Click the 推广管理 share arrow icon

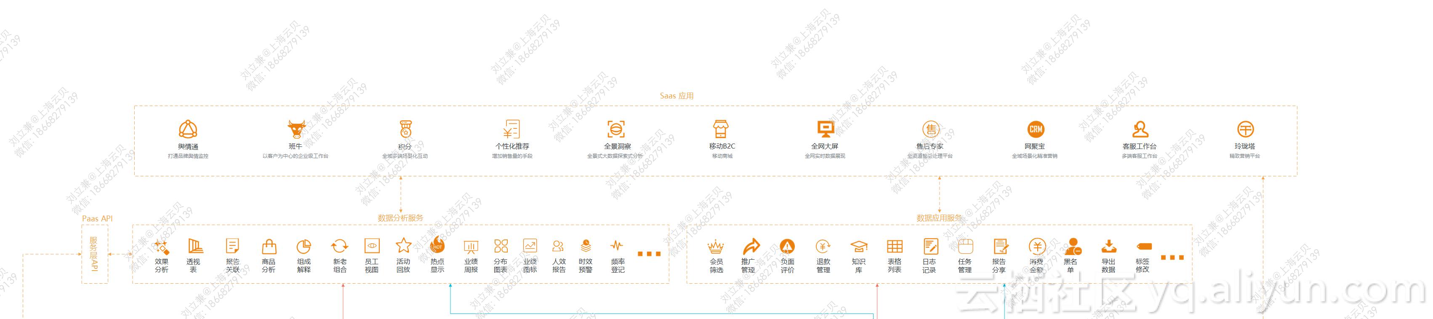tap(751, 246)
